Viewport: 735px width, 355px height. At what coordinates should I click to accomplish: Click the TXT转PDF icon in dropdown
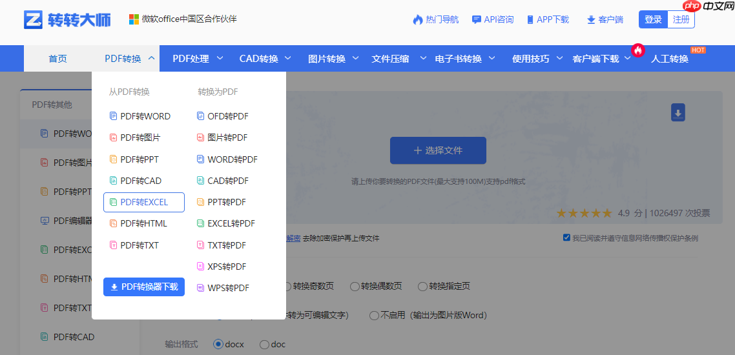point(201,245)
